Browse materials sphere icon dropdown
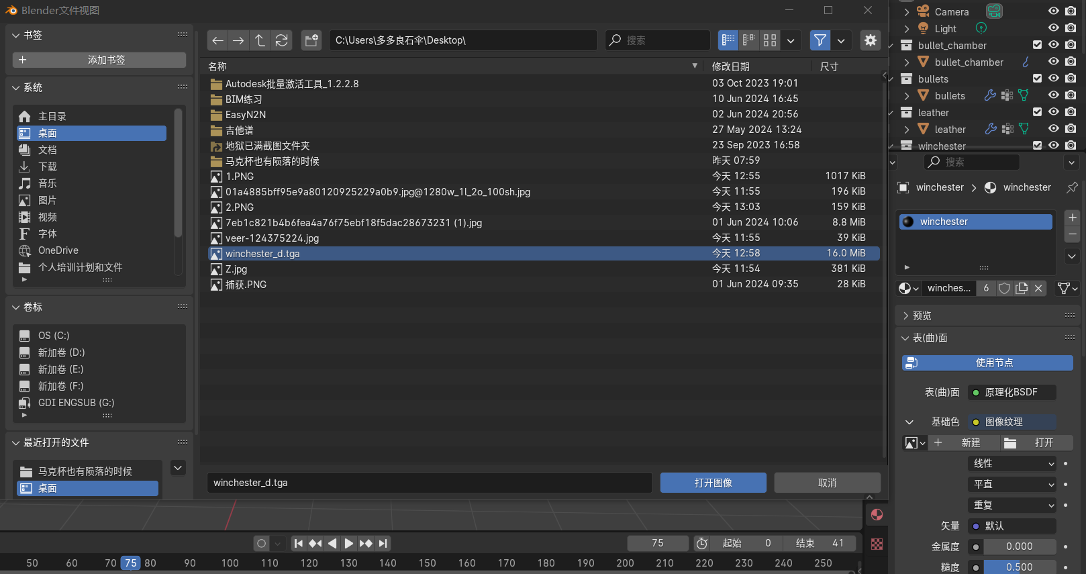This screenshot has height=574, width=1086. [x=909, y=288]
